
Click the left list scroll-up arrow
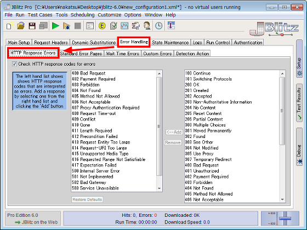[159, 73]
